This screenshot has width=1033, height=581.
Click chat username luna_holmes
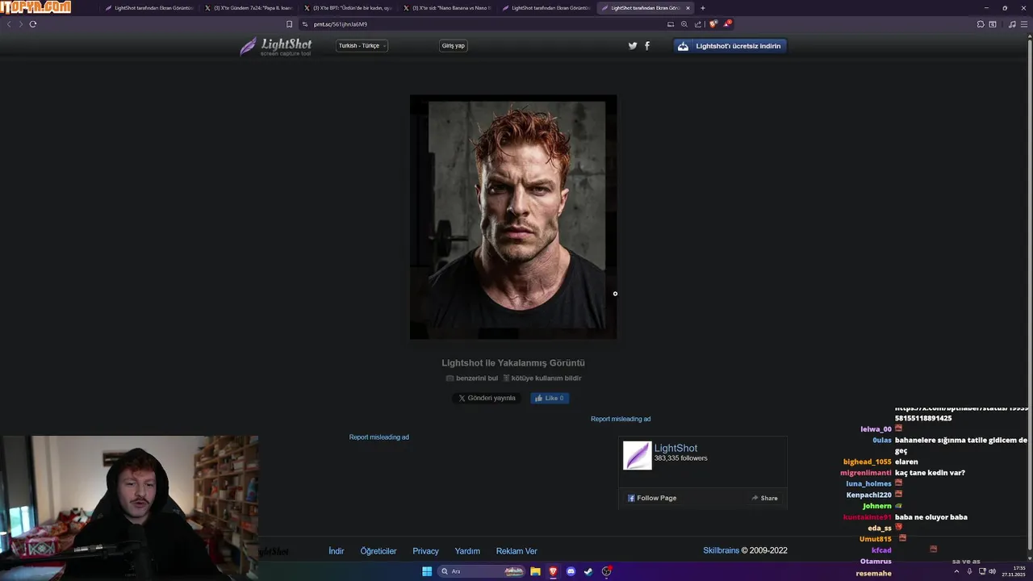(x=868, y=483)
